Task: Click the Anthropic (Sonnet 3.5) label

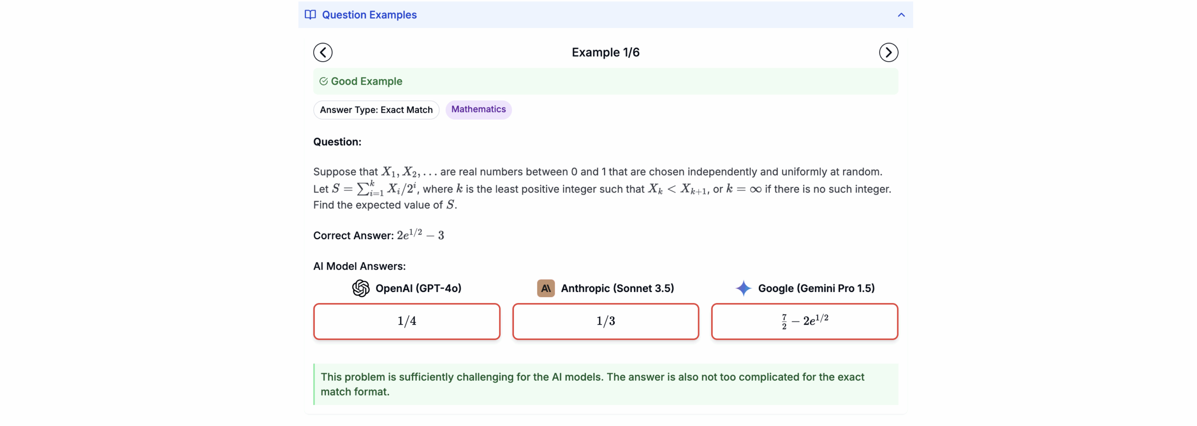Action: pos(617,288)
